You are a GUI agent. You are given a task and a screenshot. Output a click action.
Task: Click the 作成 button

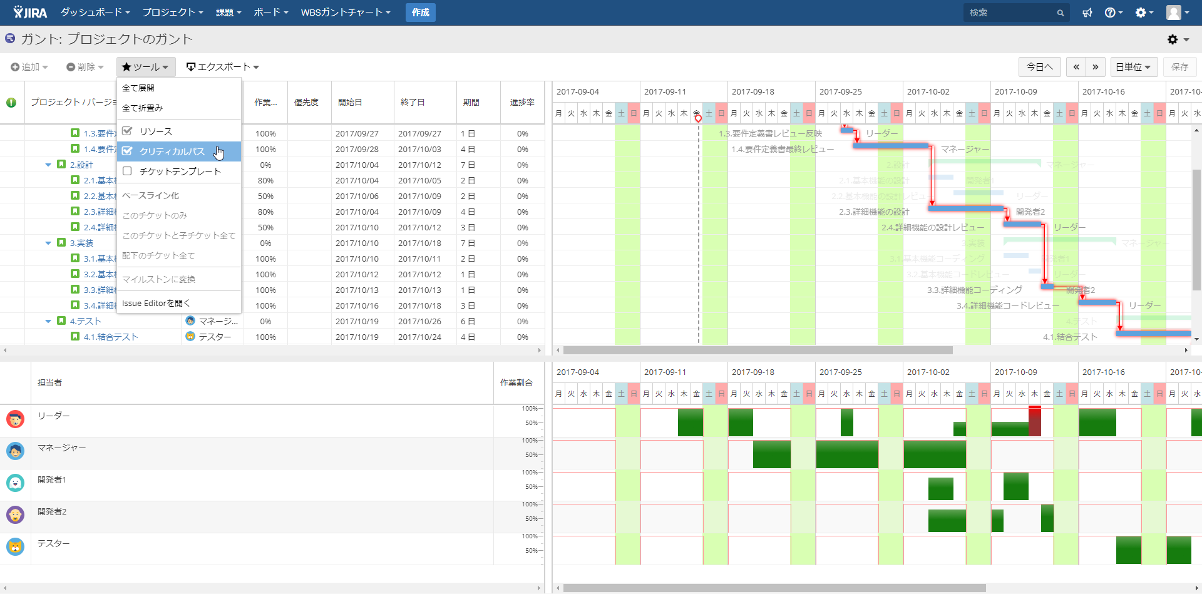click(420, 13)
